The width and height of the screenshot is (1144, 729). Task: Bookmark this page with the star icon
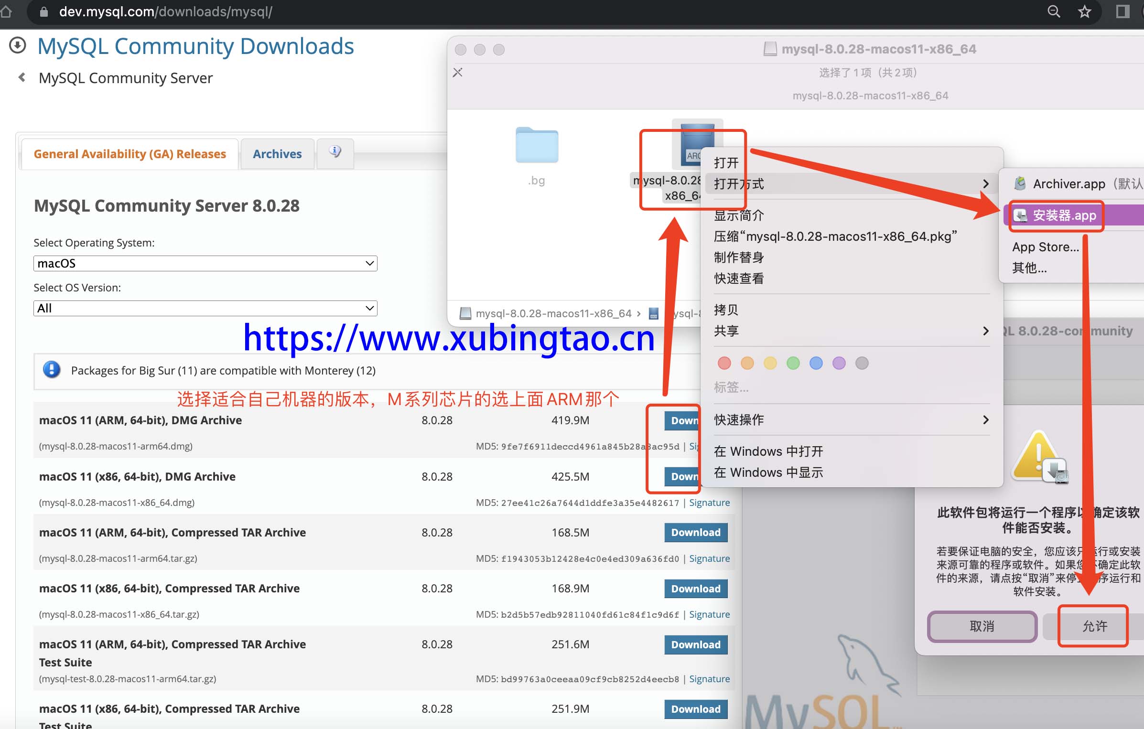[1085, 11]
